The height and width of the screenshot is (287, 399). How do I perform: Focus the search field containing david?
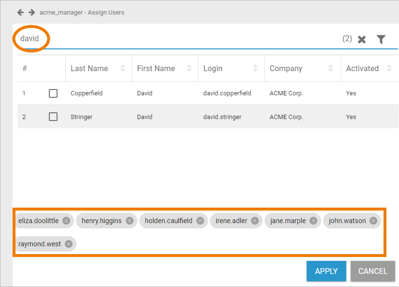(x=178, y=39)
